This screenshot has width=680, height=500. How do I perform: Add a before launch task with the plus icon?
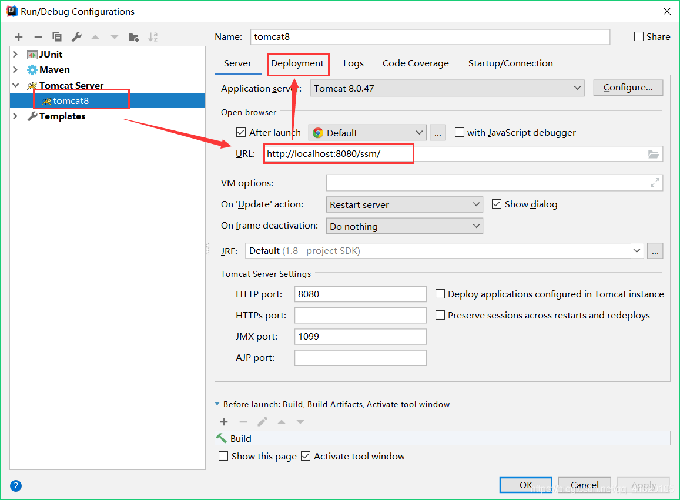224,421
